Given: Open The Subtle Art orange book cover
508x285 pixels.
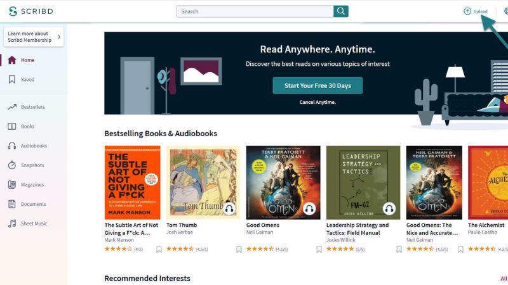Looking at the screenshot, I should (x=132, y=182).
